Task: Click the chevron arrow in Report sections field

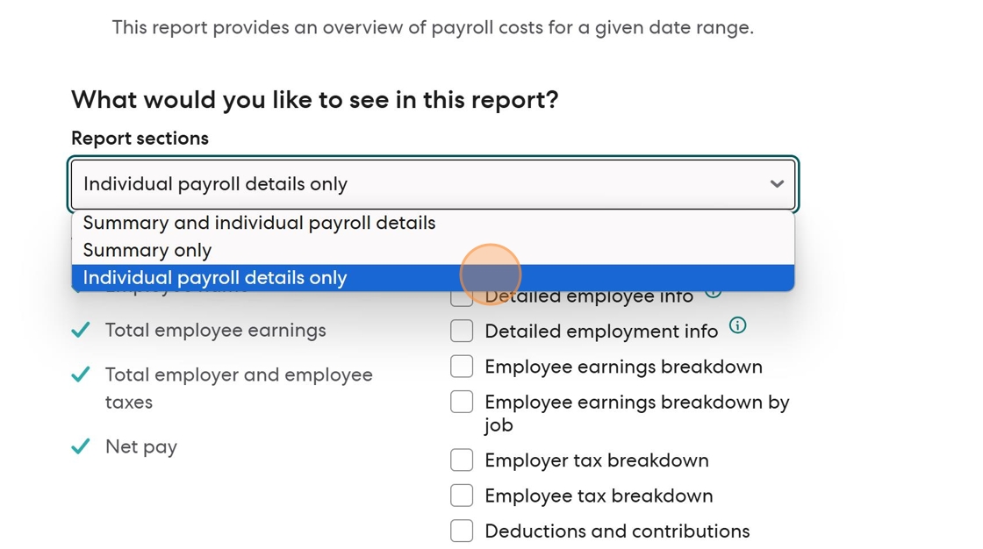Action: [776, 184]
